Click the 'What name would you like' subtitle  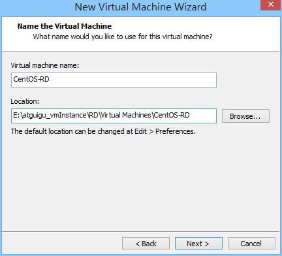123,37
